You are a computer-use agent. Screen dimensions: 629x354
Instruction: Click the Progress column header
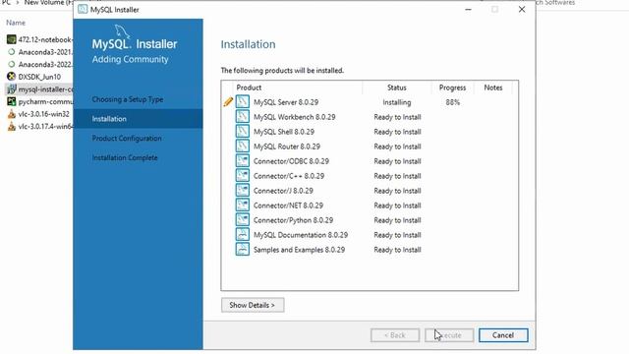452,88
